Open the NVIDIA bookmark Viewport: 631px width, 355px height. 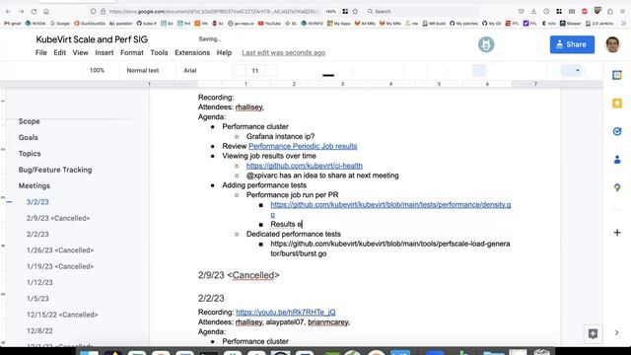click(35, 24)
